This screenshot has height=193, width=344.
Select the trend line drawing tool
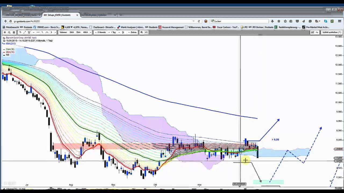tap(24, 32)
